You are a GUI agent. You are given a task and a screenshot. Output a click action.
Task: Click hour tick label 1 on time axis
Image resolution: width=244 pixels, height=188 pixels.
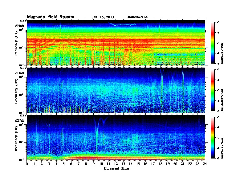click(34, 164)
